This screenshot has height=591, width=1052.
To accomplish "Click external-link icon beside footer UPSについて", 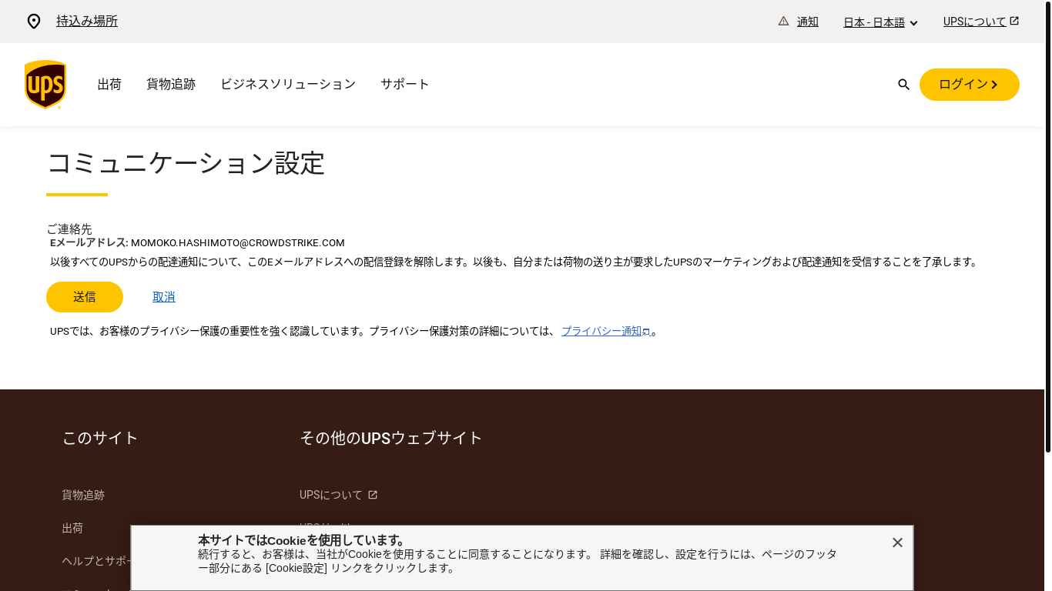I will [373, 495].
